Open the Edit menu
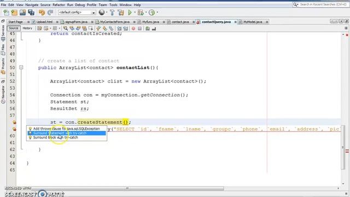 coord(11,5)
